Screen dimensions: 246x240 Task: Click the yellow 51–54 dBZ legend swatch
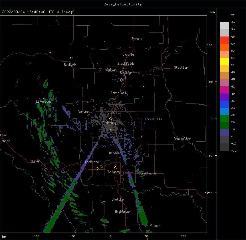(x=224, y=61)
